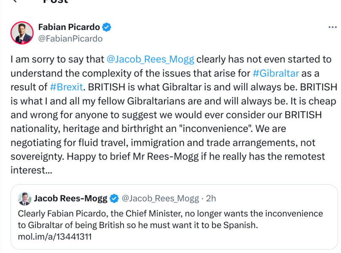Open the mol.im/a/13441311 link

tap(54, 237)
